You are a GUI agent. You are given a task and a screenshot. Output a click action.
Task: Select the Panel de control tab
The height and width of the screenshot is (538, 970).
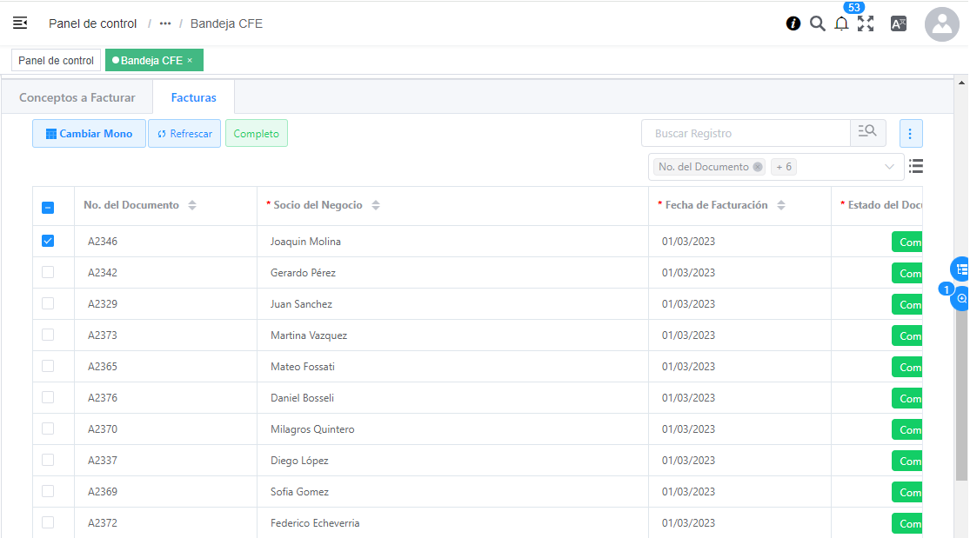click(56, 60)
